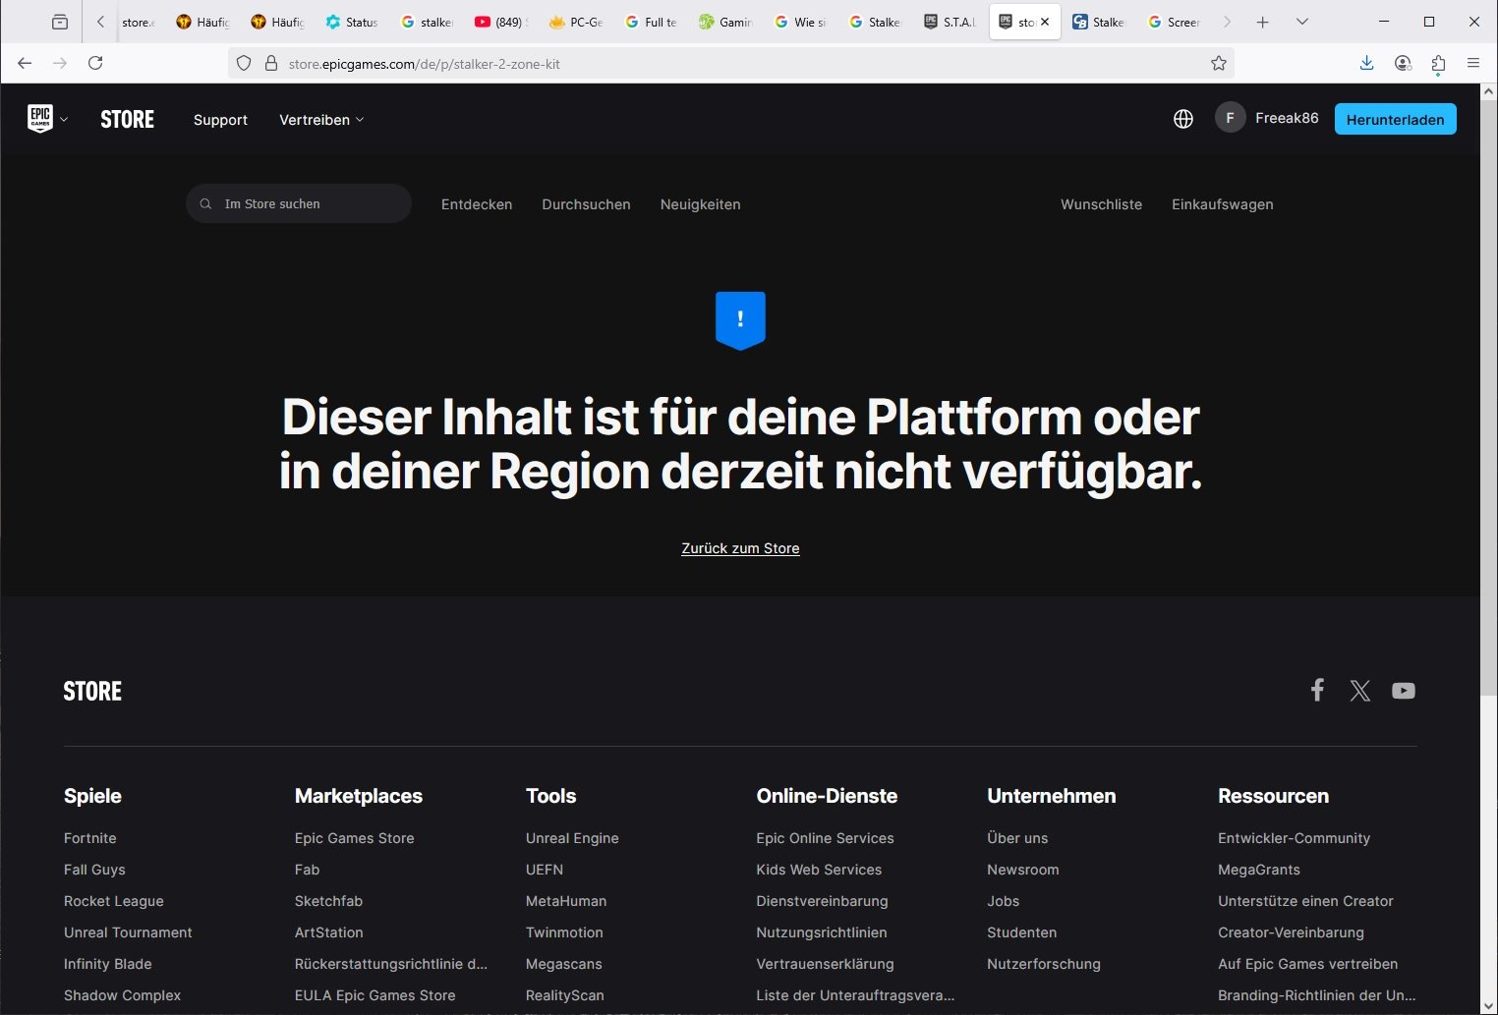This screenshot has height=1015, width=1498.
Task: Open the Jobs footer link
Action: coord(1003,901)
